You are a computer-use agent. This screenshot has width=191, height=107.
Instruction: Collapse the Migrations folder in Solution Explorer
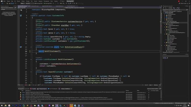165,30
